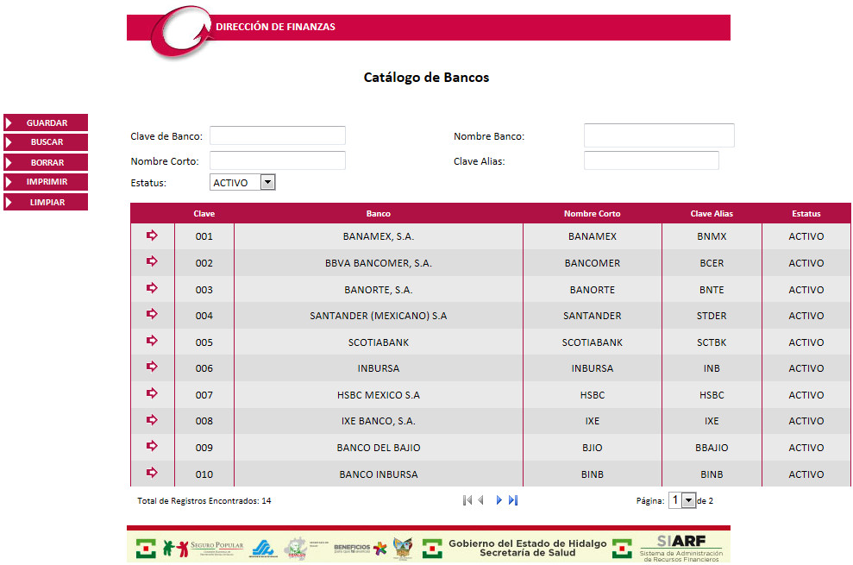Image resolution: width=853 pixels, height=565 pixels.
Task: Click 'Total de Registros Encontrados: 14' text
Action: click(204, 501)
